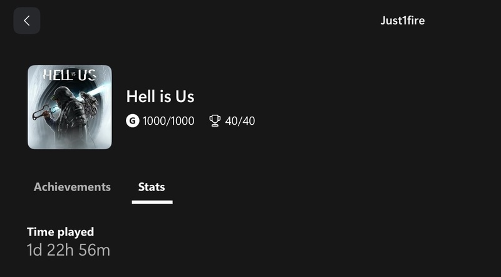Viewport: 501px width, 277px height.
Task: Click the HELL word on the cover art
Action: (x=54, y=75)
